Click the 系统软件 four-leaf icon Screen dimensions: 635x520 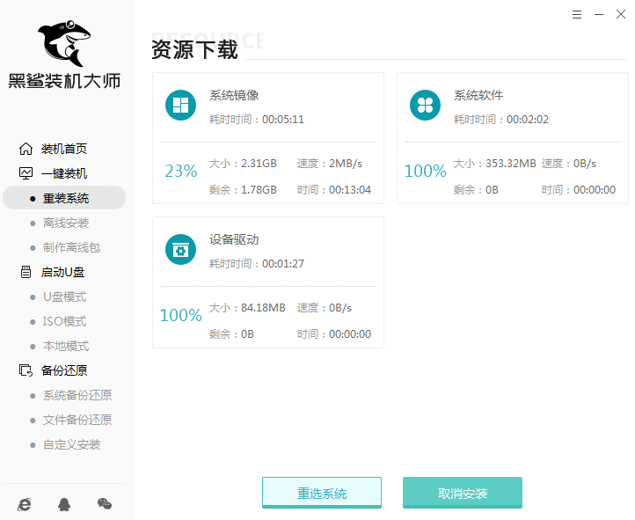pos(425,105)
